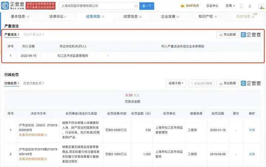Click the 决定书文号 column header
The width and height of the screenshot is (266, 167).
point(38,113)
